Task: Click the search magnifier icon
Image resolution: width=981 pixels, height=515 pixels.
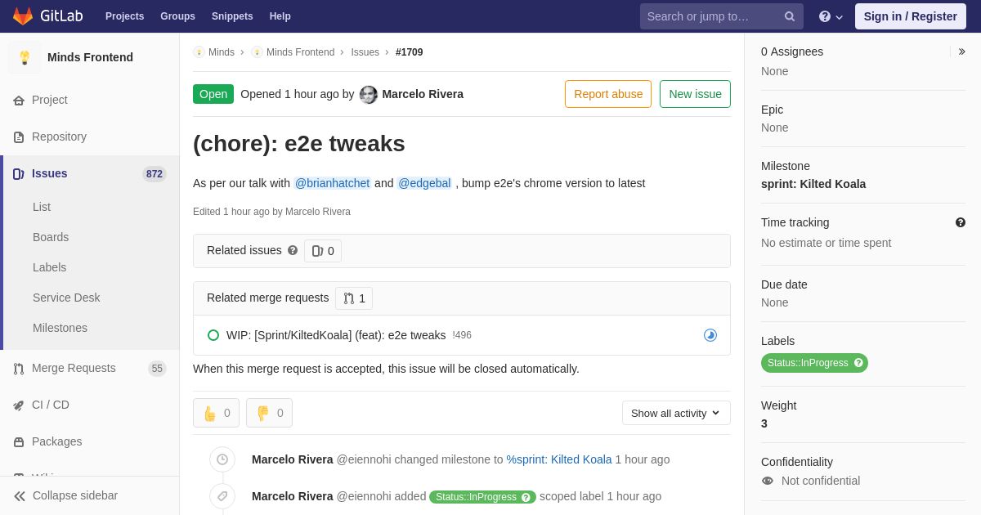Action: coord(789,16)
